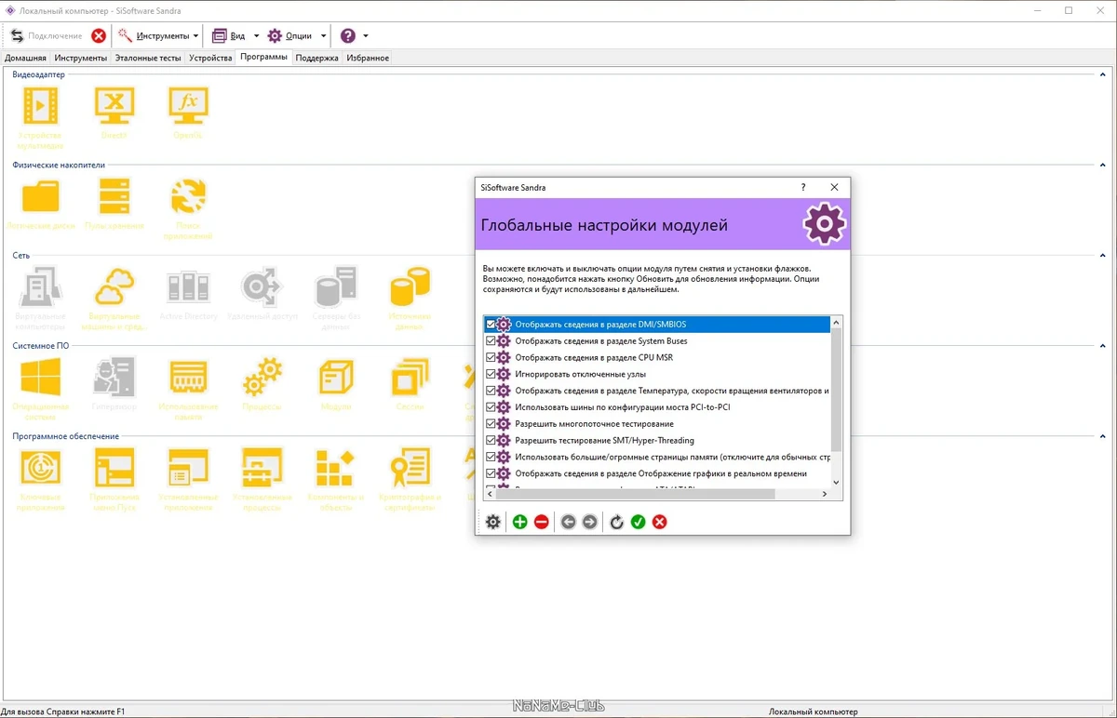The height and width of the screenshot is (718, 1117).
Task: Click the red X cancel icon in dialog toolbar
Action: click(x=660, y=522)
